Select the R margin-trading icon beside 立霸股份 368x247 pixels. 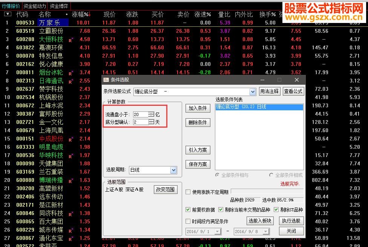pos(70,31)
